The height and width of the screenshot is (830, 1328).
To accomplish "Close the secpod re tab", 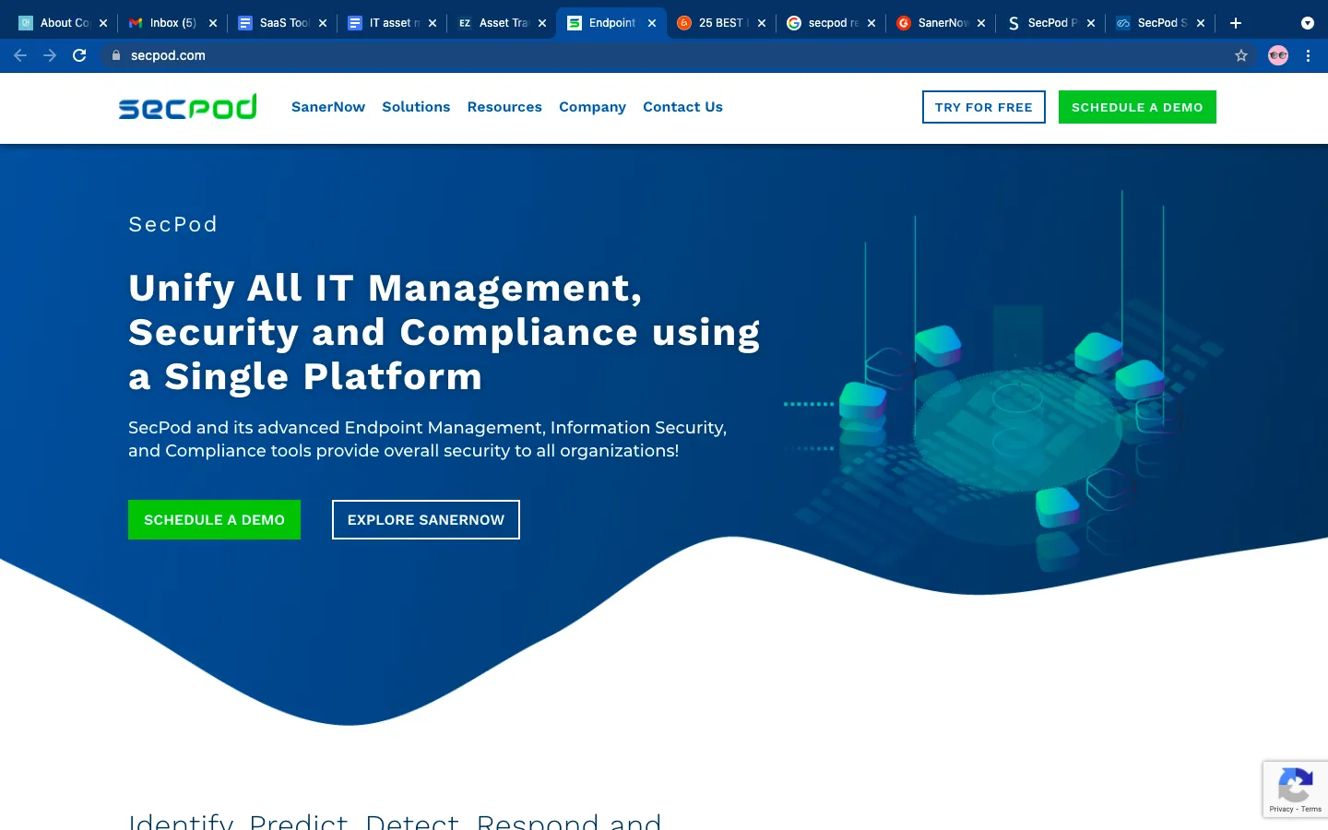I will coord(871,23).
